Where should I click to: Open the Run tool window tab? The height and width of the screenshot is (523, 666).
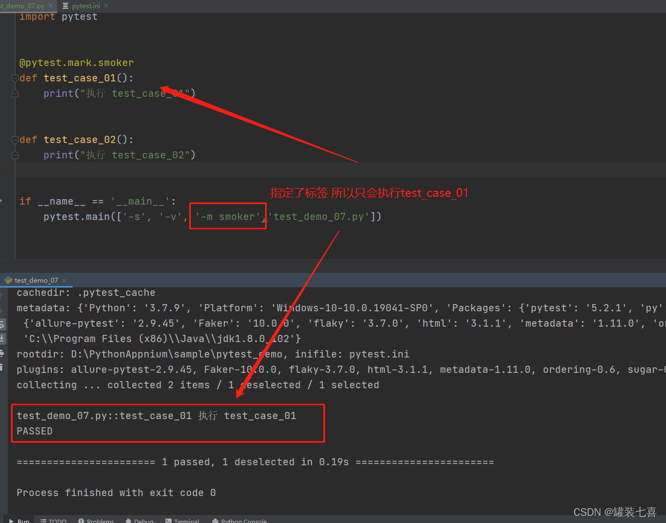pos(18,520)
